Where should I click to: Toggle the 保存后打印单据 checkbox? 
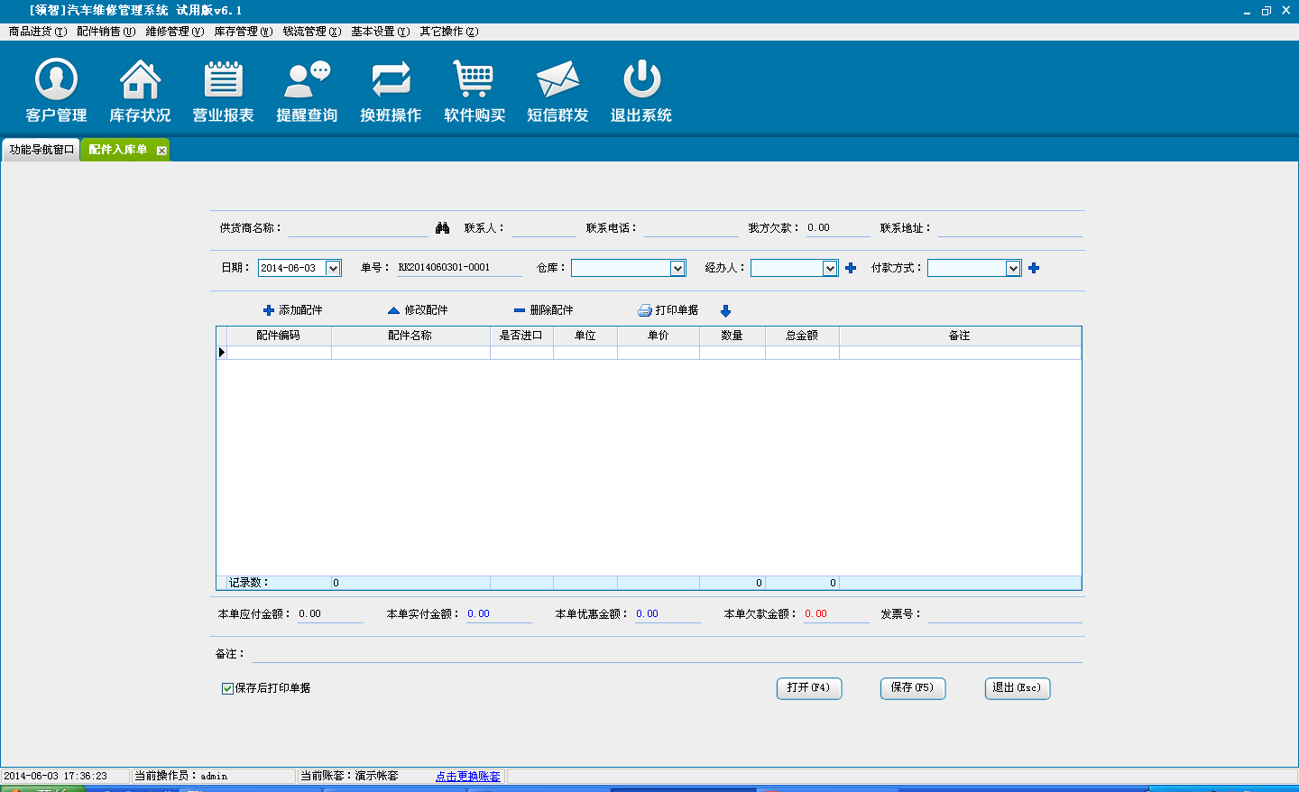tap(227, 688)
